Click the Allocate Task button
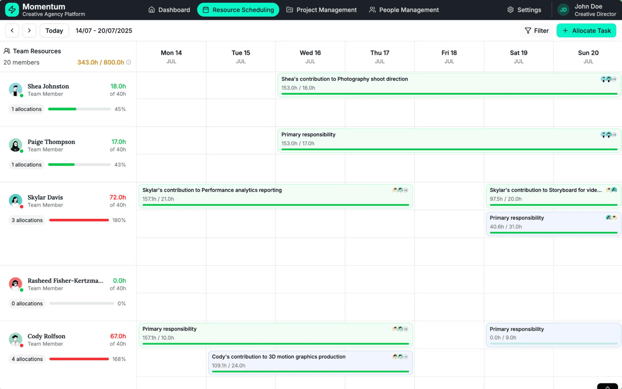 point(586,30)
